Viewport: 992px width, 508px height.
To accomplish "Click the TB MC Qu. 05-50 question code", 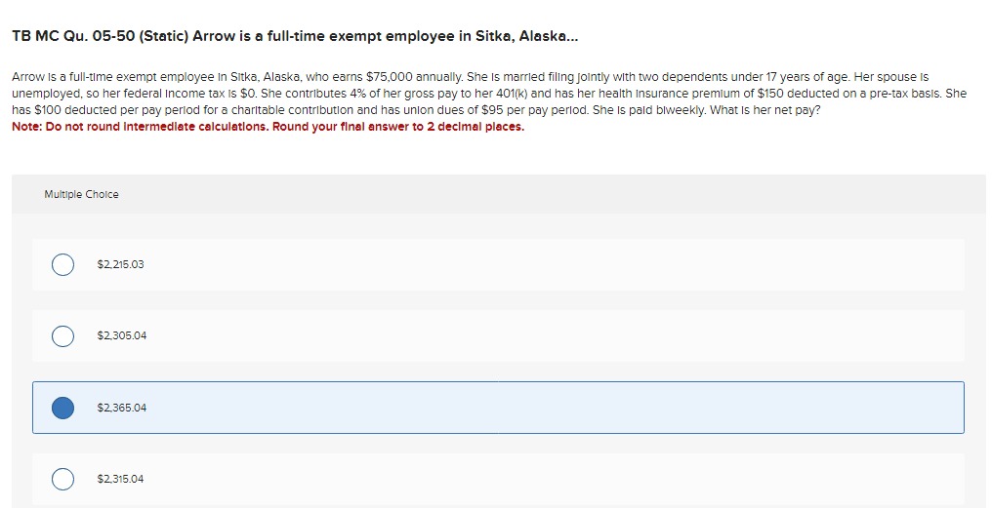I will click(73, 37).
